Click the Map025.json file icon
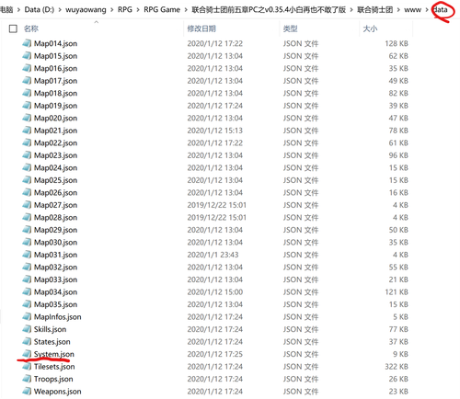The image size is (460, 399). (x=27, y=180)
